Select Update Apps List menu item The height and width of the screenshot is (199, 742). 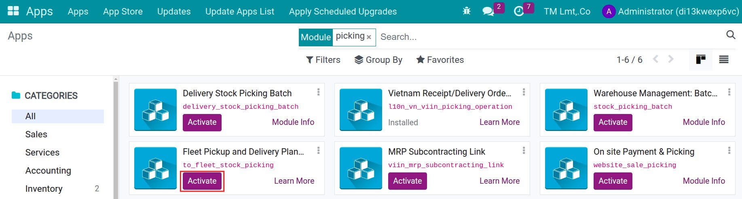pos(240,11)
